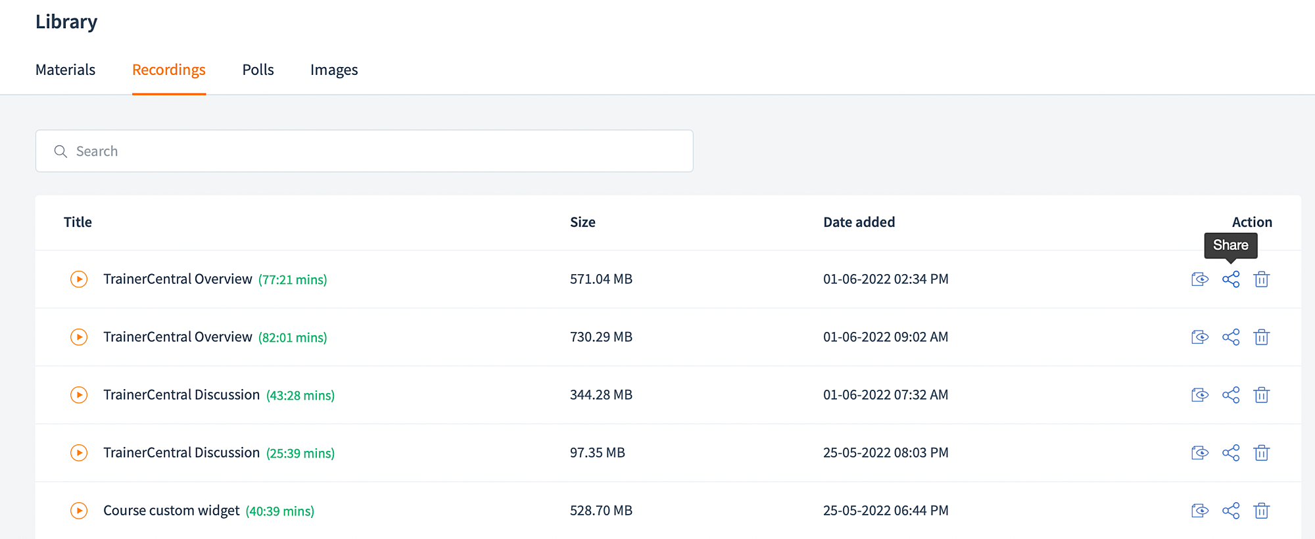Image resolution: width=1315 pixels, height=539 pixels.
Task: Play the 77:21 mins TrainerCentral Overview recording
Action: tap(79, 279)
